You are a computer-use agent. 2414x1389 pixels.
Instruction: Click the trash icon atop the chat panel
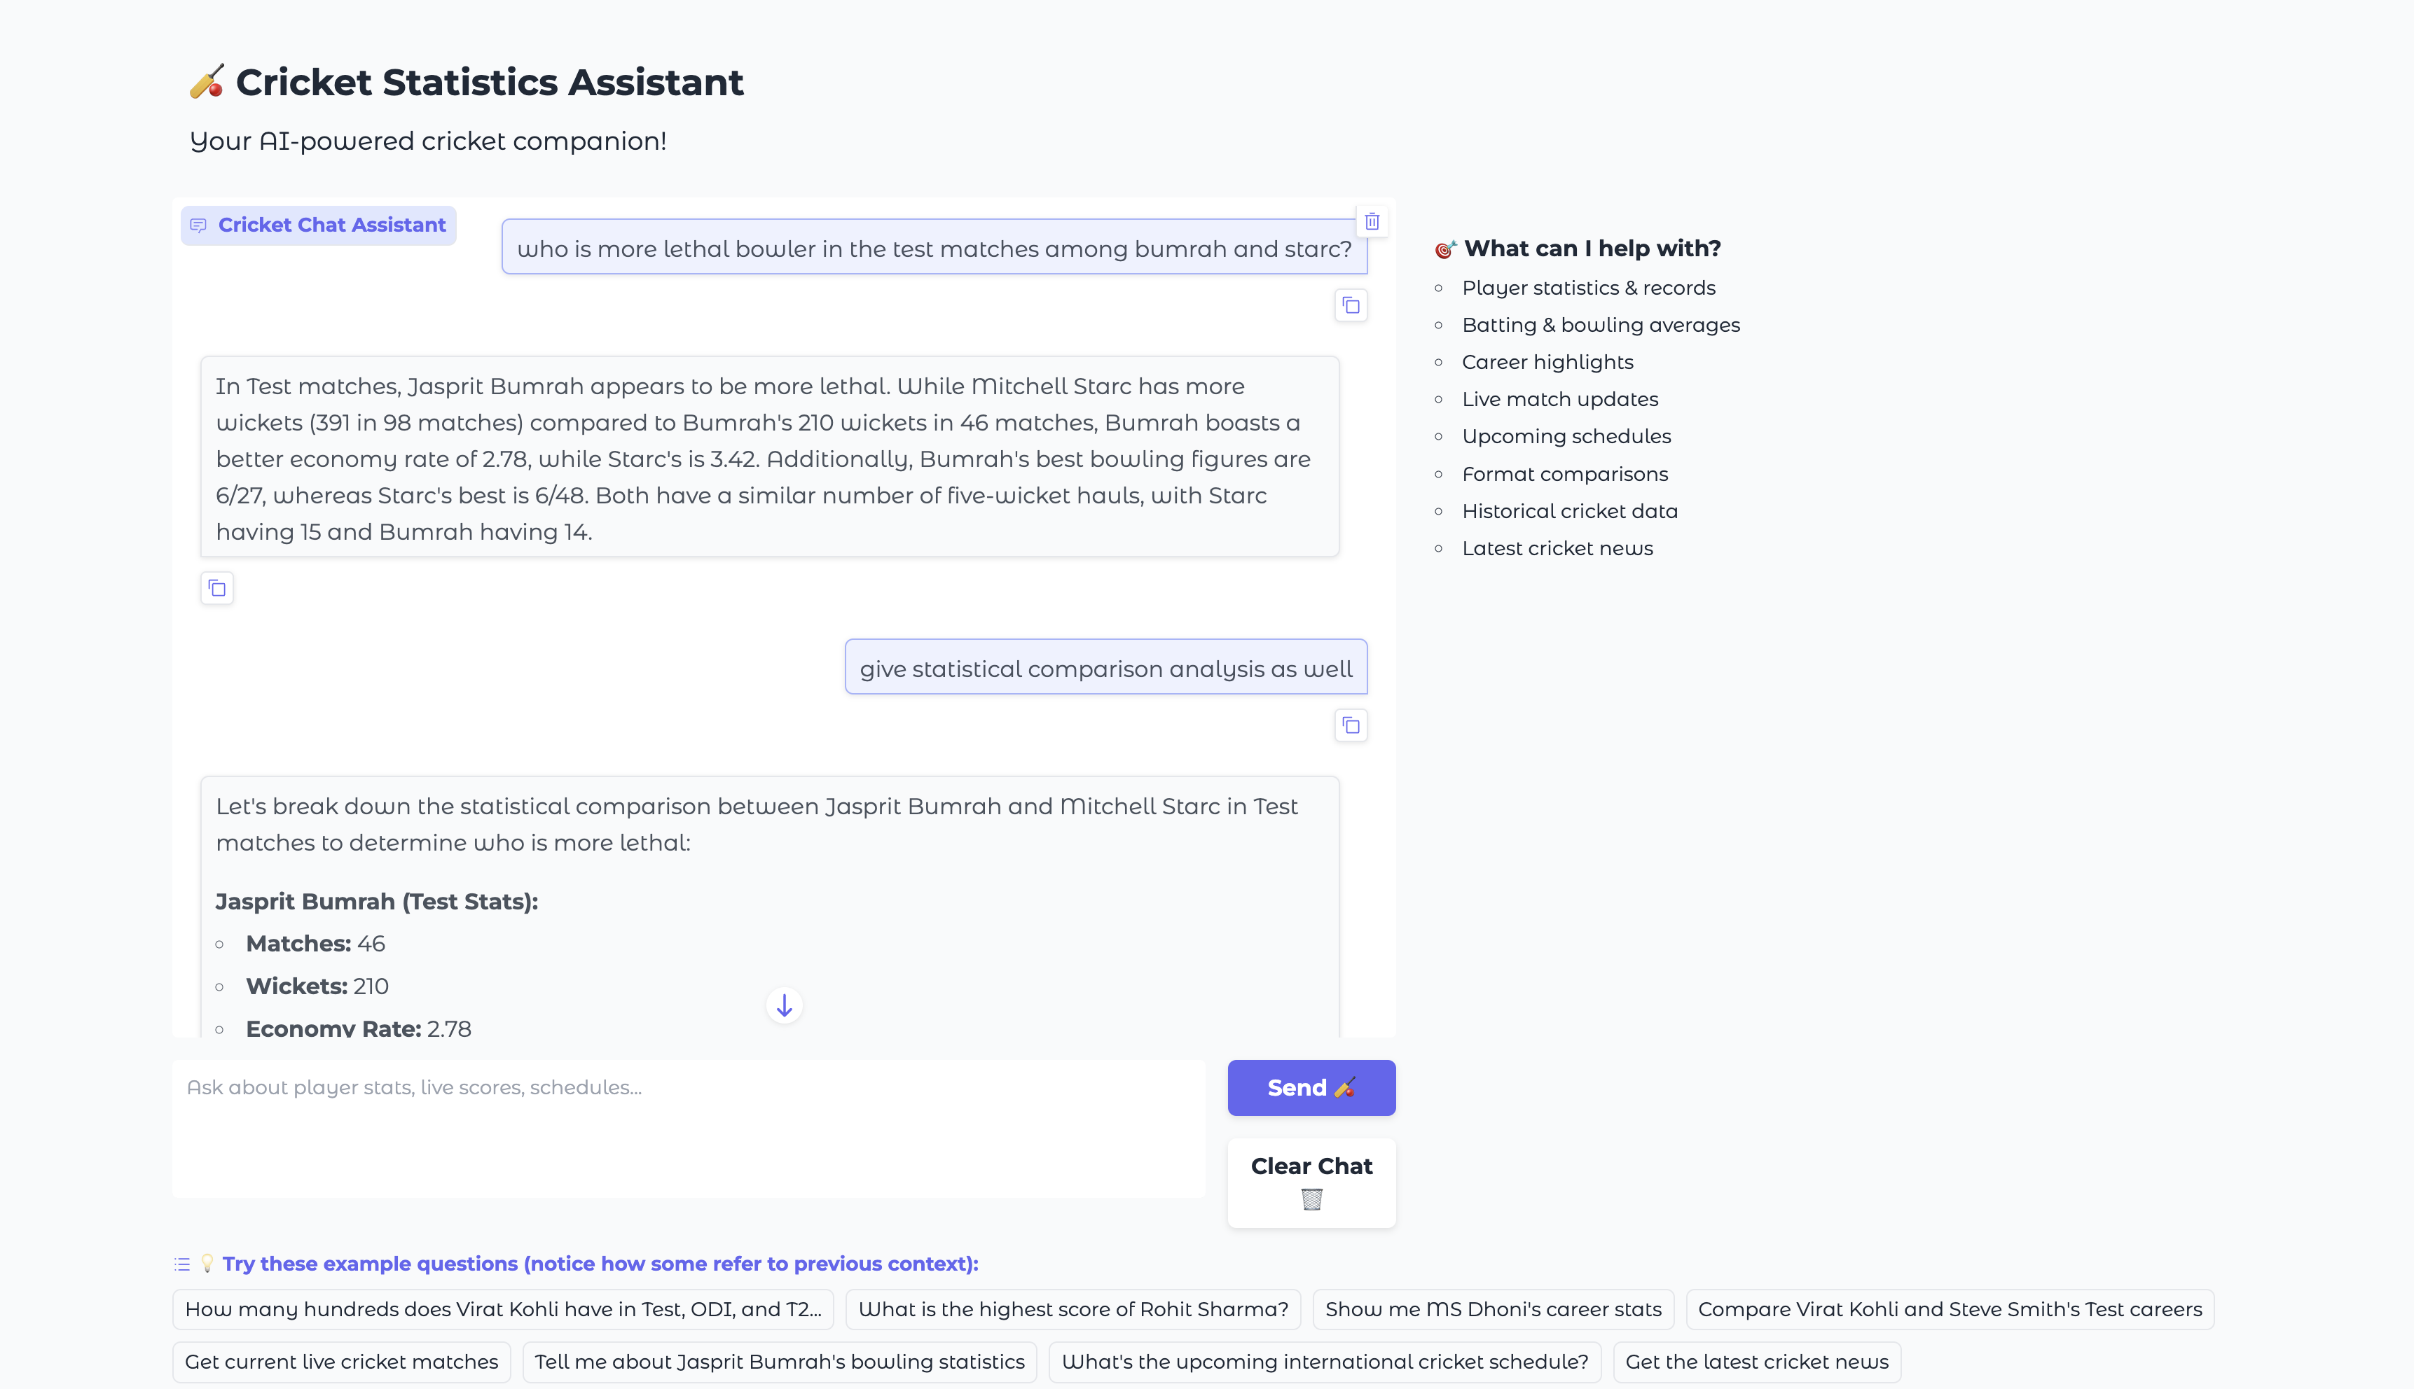[x=1372, y=221]
